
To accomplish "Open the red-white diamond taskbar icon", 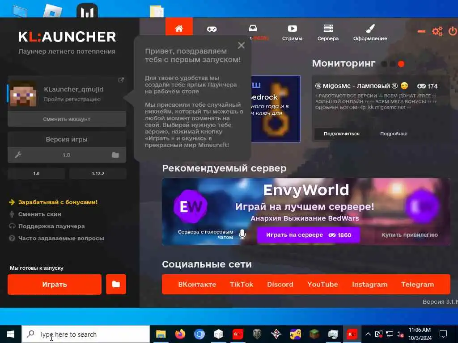I will click(x=276, y=334).
